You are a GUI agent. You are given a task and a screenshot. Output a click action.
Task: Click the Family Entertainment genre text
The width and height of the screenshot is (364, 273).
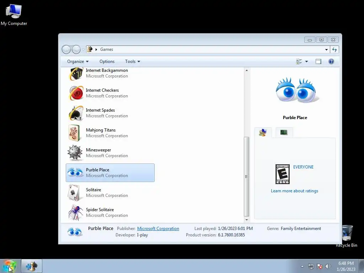coord(301,229)
